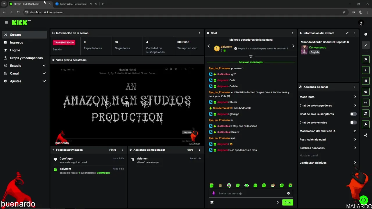Open a new browser tab

(x=103, y=4)
